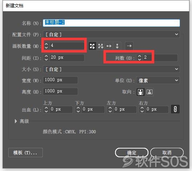Open the 单位 units dropdown
This screenshot has height=171, width=192.
click(158, 80)
